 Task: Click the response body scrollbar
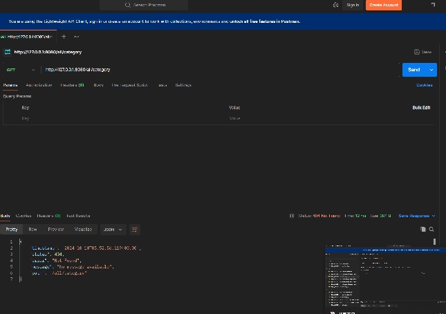434,242
